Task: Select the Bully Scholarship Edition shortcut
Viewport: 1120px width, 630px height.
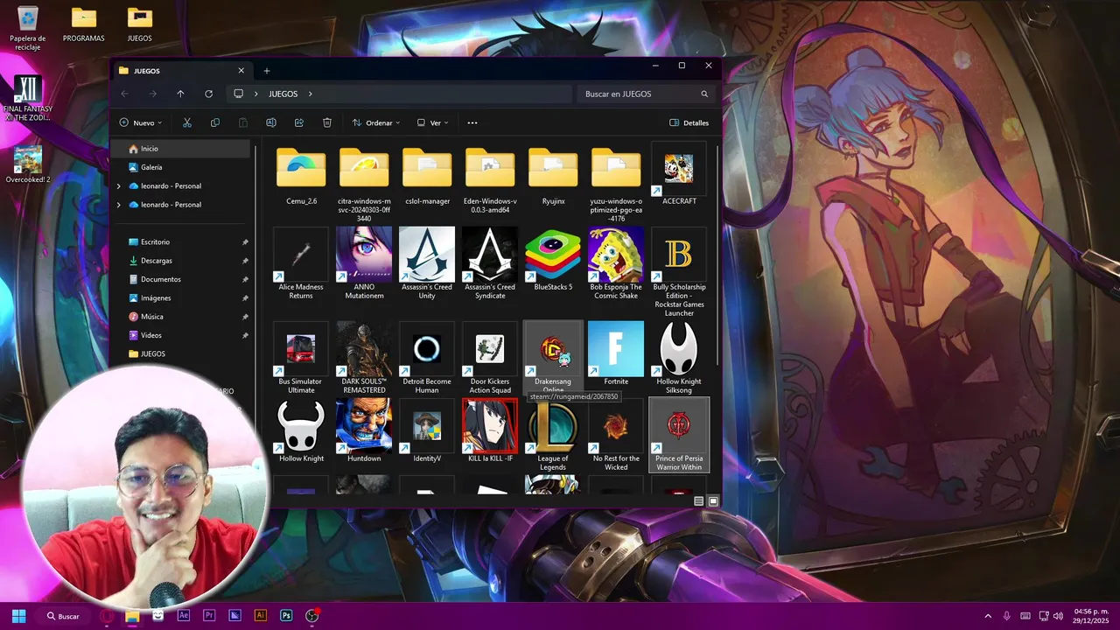Action: tap(679, 272)
